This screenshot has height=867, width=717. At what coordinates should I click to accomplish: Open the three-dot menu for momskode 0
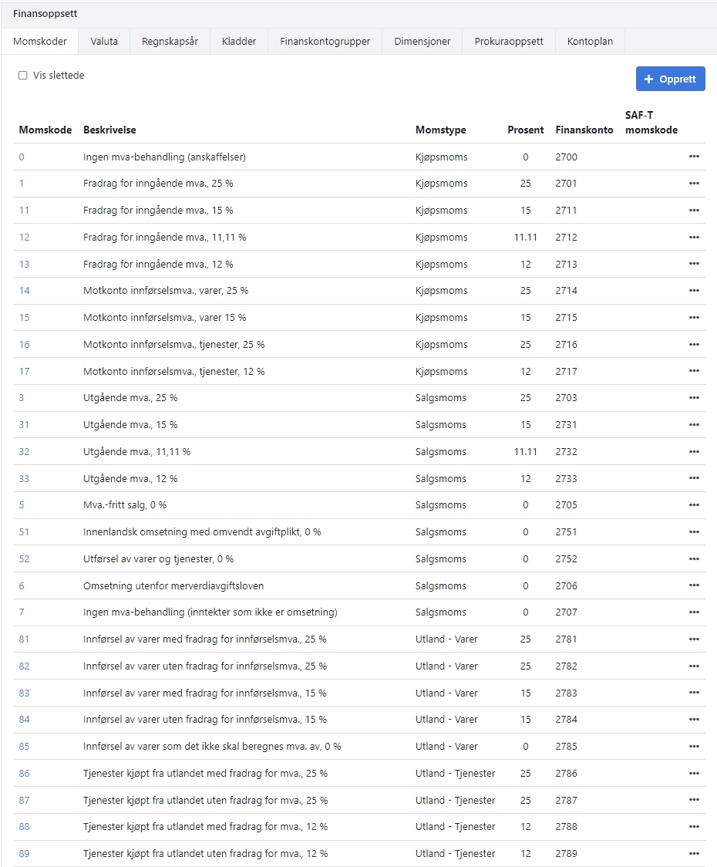(694, 157)
